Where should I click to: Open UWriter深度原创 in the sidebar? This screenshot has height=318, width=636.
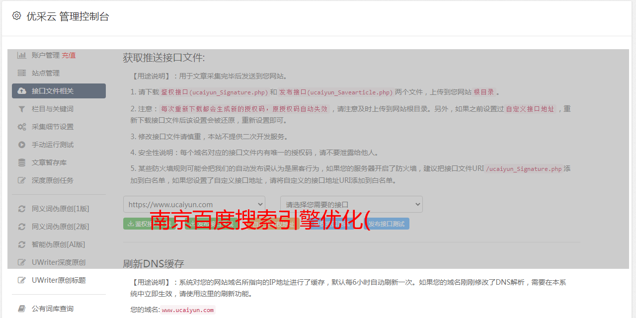(x=59, y=262)
